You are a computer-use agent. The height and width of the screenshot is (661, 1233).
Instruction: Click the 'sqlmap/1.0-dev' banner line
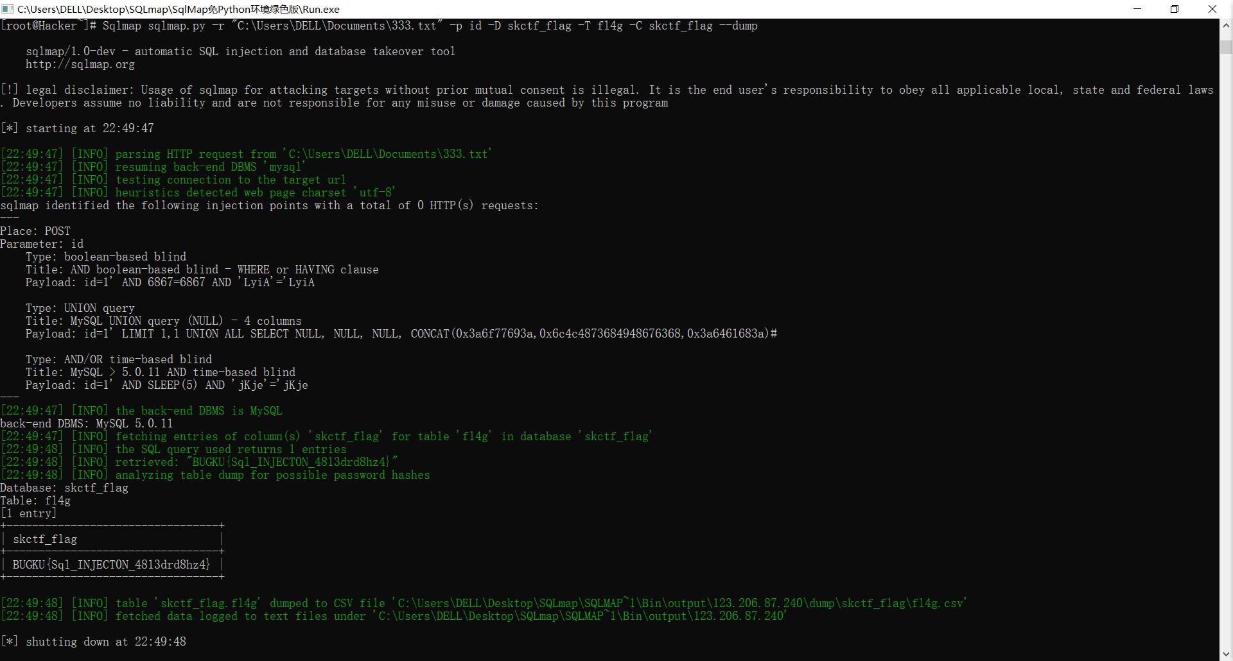coord(241,51)
